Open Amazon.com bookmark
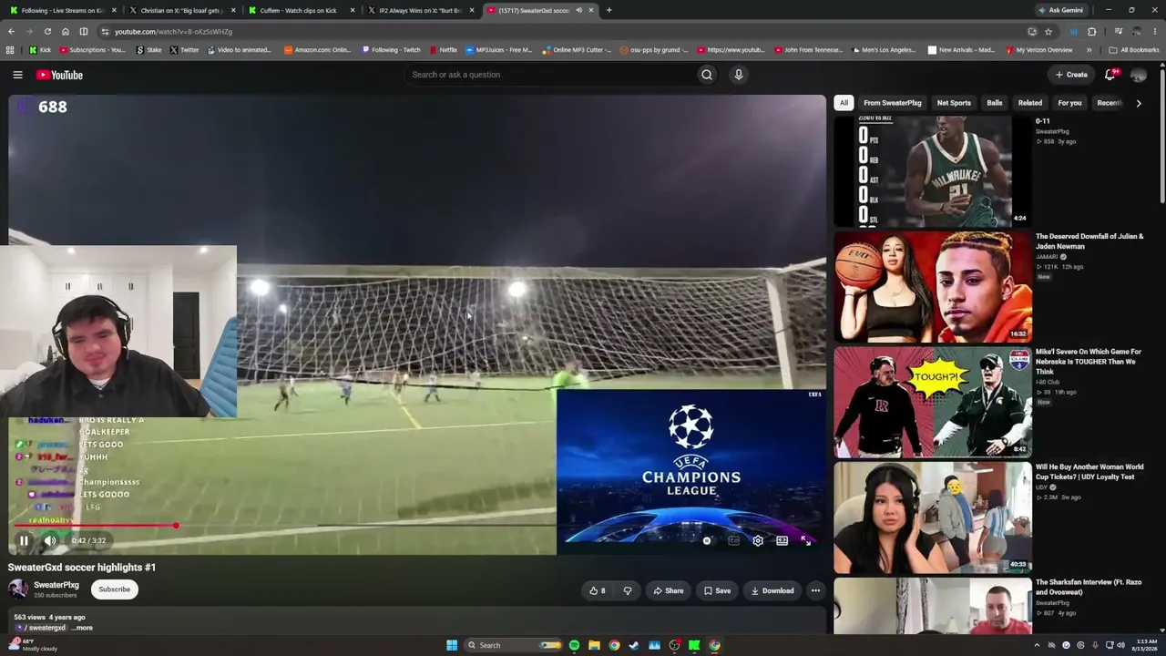The image size is (1166, 656). pos(317,50)
